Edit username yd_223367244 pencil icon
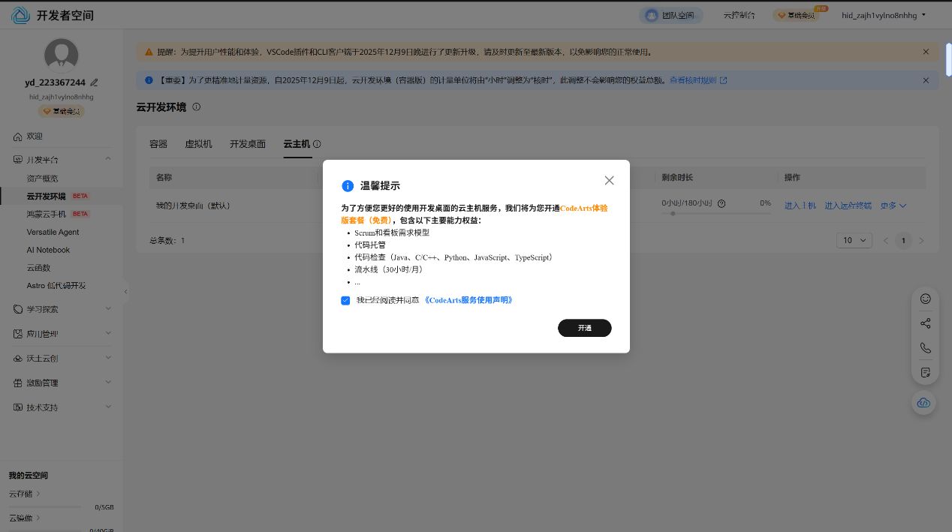The height and width of the screenshot is (532, 952). click(94, 83)
